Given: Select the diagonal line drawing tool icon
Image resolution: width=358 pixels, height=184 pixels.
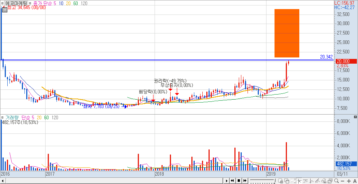Looking at the screenshot, I should point(318,181).
